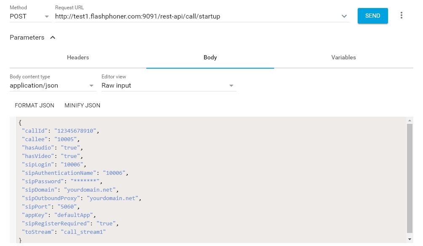Place cursor in the sipPassword value

tap(85, 181)
